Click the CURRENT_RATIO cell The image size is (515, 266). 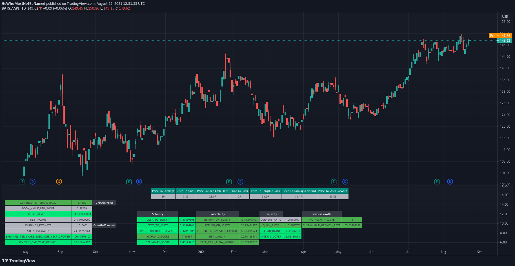271,220
